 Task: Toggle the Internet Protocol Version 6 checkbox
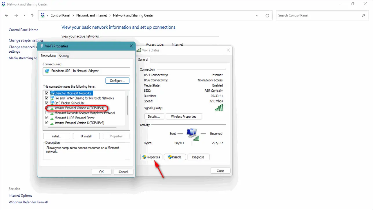click(47, 123)
